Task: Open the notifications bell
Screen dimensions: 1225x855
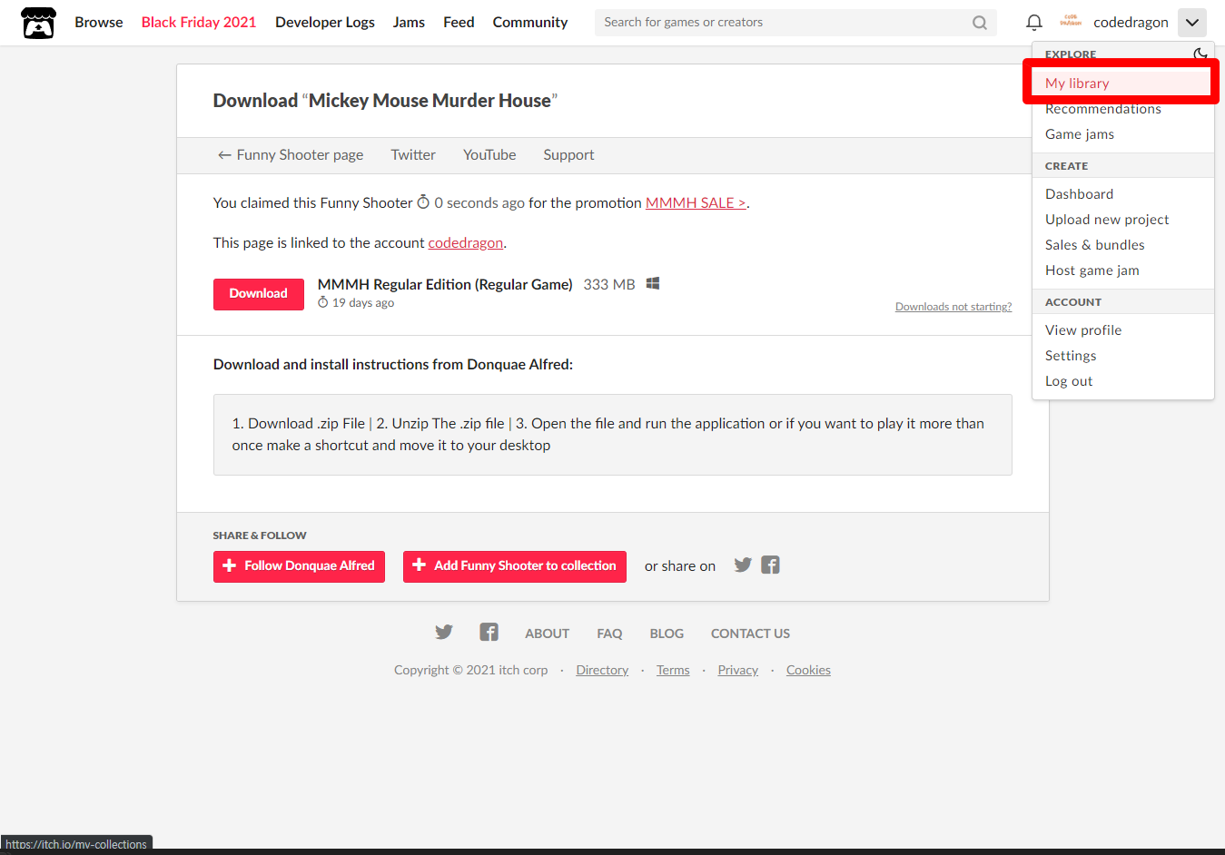Action: tap(1033, 23)
